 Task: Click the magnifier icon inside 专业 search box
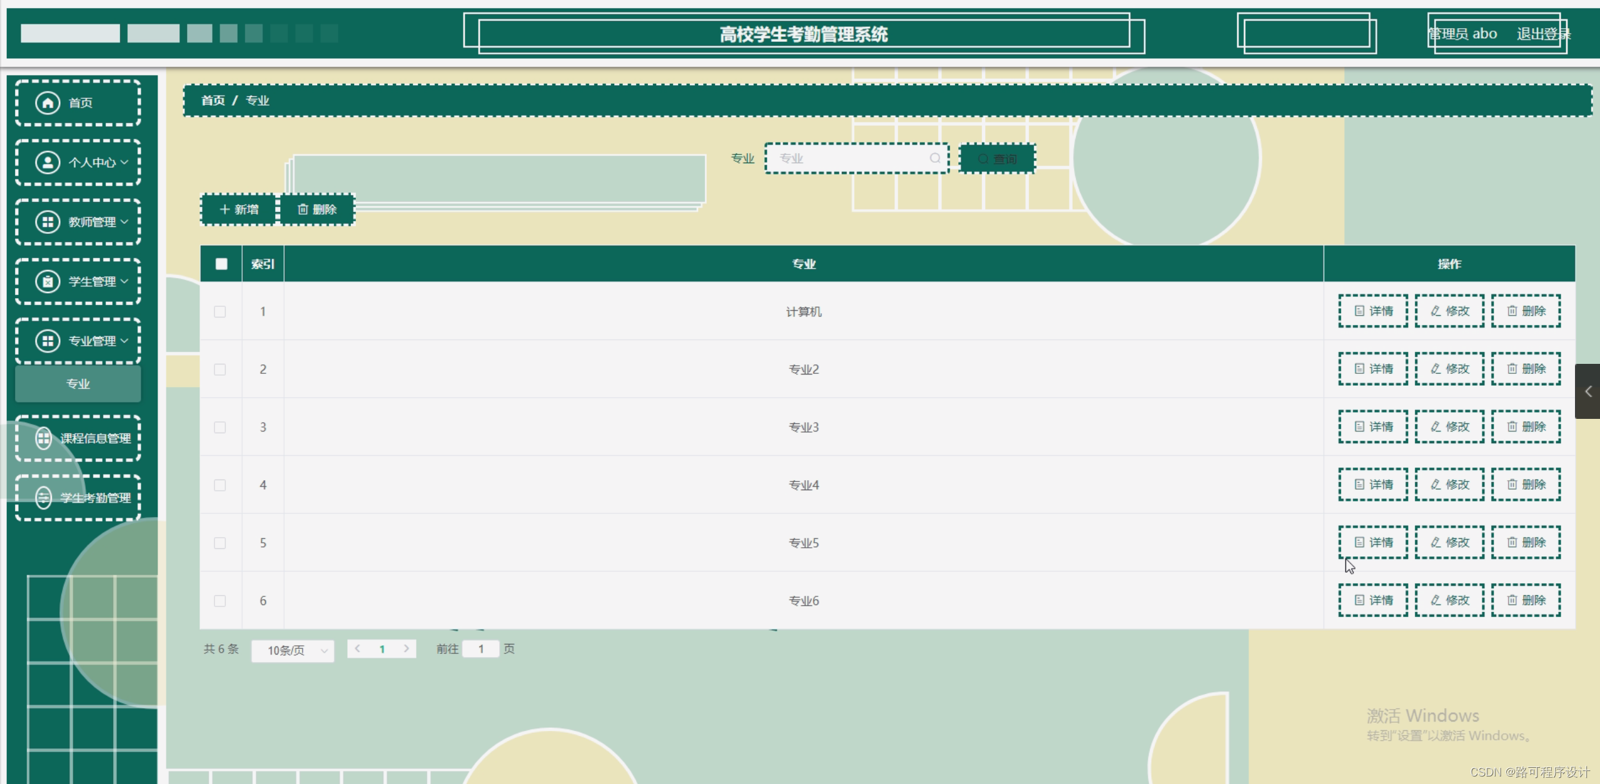point(934,159)
